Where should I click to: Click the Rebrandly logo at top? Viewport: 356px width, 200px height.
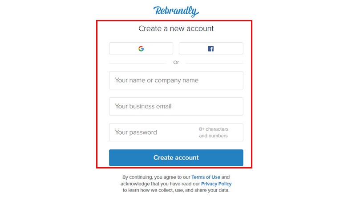point(176,11)
